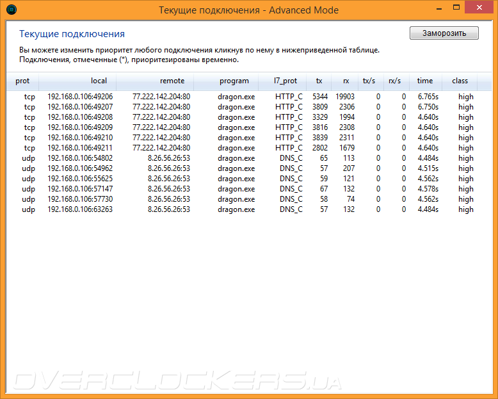This screenshot has width=498, height=399.
Task: Select local address 192.168.0.106:54802
Action: 80,158
